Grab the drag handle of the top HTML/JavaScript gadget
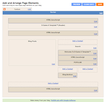This screenshot has width=106, height=102. (9, 21)
